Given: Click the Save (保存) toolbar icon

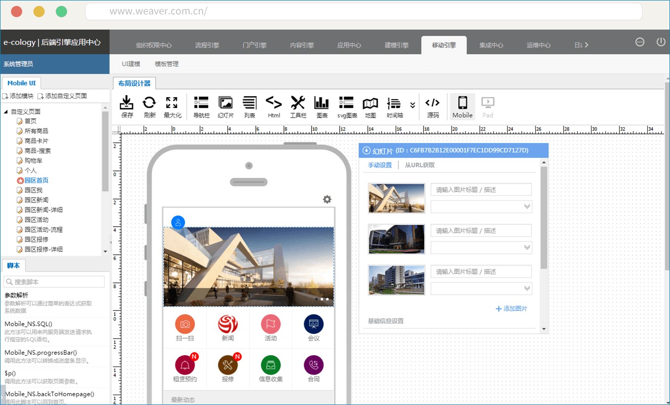Looking at the screenshot, I should tap(127, 107).
